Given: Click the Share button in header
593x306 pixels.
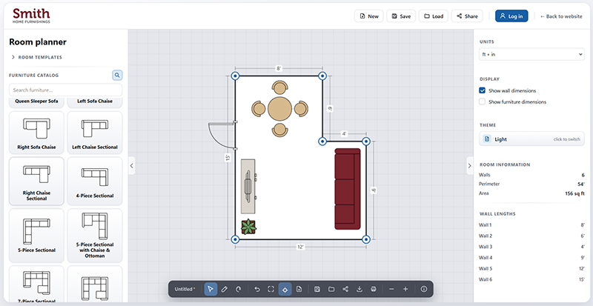Looking at the screenshot, I should pyautogui.click(x=467, y=16).
